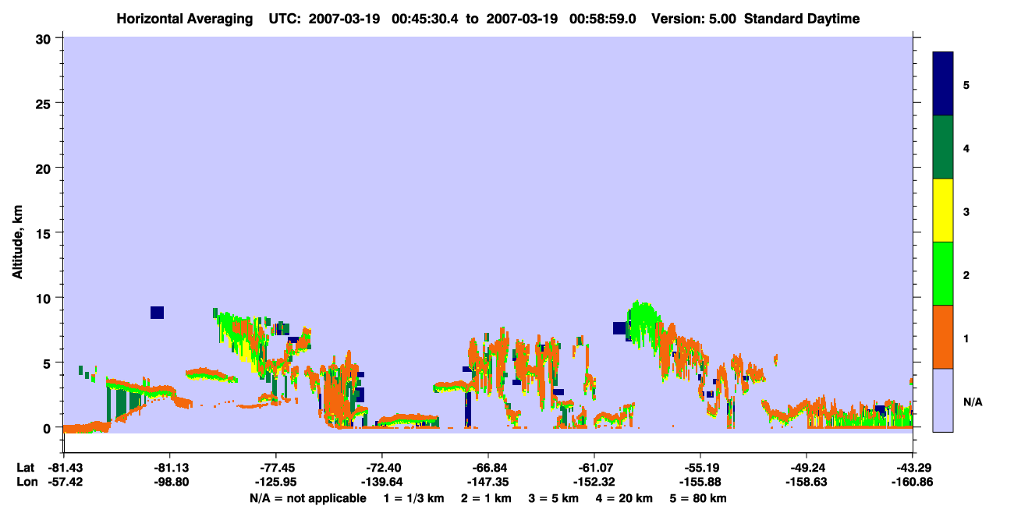Viewport: 1014px width, 520px height.
Task: Click the dark green color bar segment labeled 4
Action: tap(943, 147)
